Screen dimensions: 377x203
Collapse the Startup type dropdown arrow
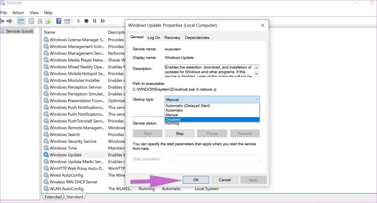[x=256, y=99]
